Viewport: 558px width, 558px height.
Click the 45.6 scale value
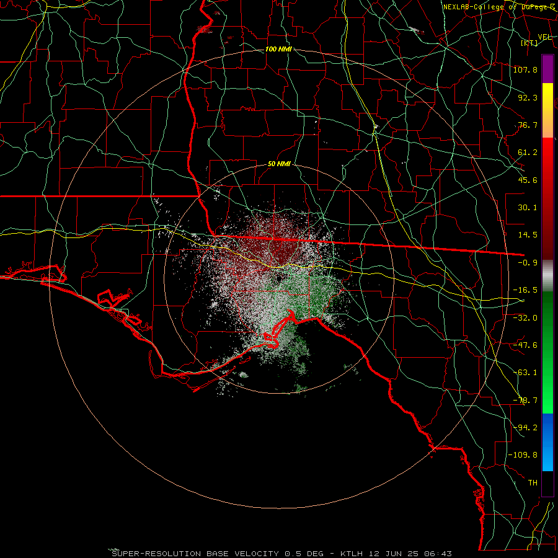[528, 180]
